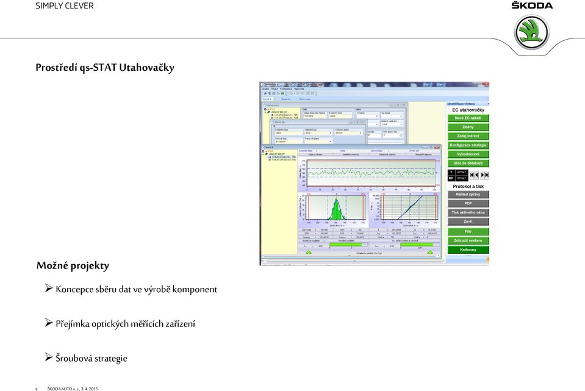
Task: Open the Modul menu
Action: pyautogui.click(x=275, y=89)
